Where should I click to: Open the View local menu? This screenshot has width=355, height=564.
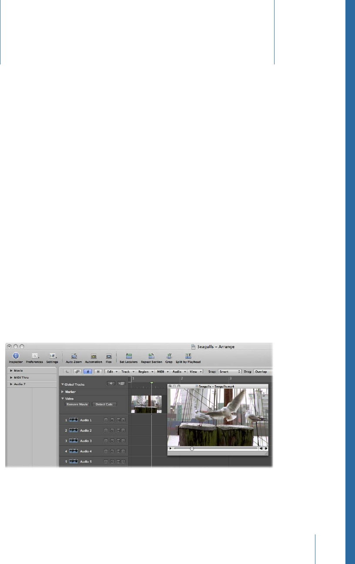tap(195, 372)
